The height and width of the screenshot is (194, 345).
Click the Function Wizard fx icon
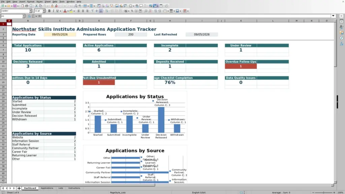pyautogui.click(x=29, y=16)
